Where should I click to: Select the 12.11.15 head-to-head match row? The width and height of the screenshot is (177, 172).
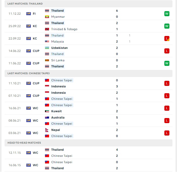click(88, 153)
